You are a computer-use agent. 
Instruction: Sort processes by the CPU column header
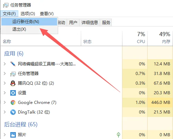point(135,38)
